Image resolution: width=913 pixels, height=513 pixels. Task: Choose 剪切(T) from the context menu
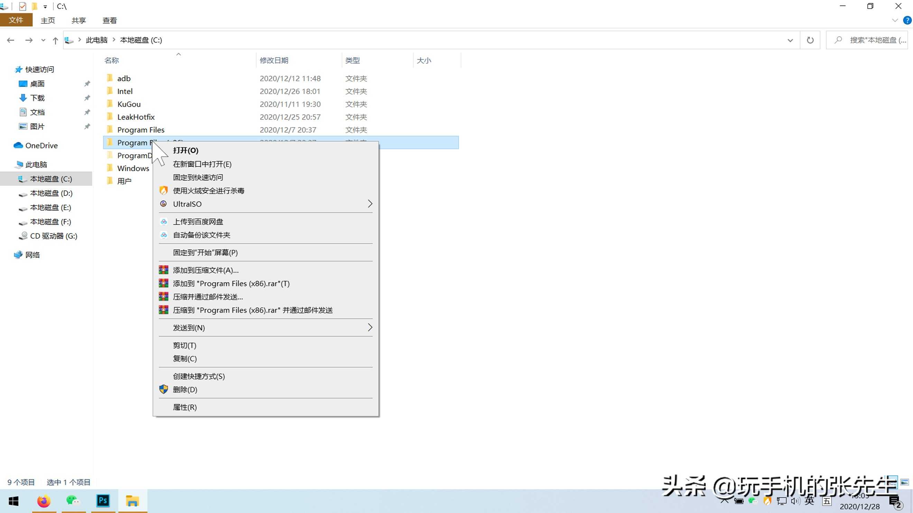266,345
